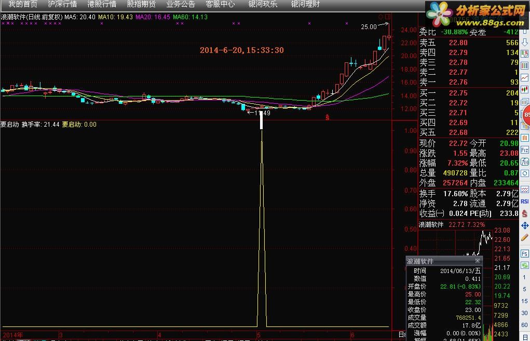Select the 卖三 22.78 order row
This screenshot has height=341, width=530.
[468, 62]
